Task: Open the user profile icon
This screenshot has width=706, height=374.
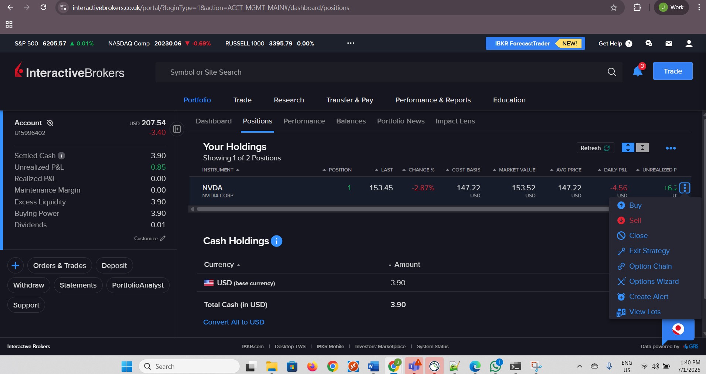Action: (x=689, y=44)
